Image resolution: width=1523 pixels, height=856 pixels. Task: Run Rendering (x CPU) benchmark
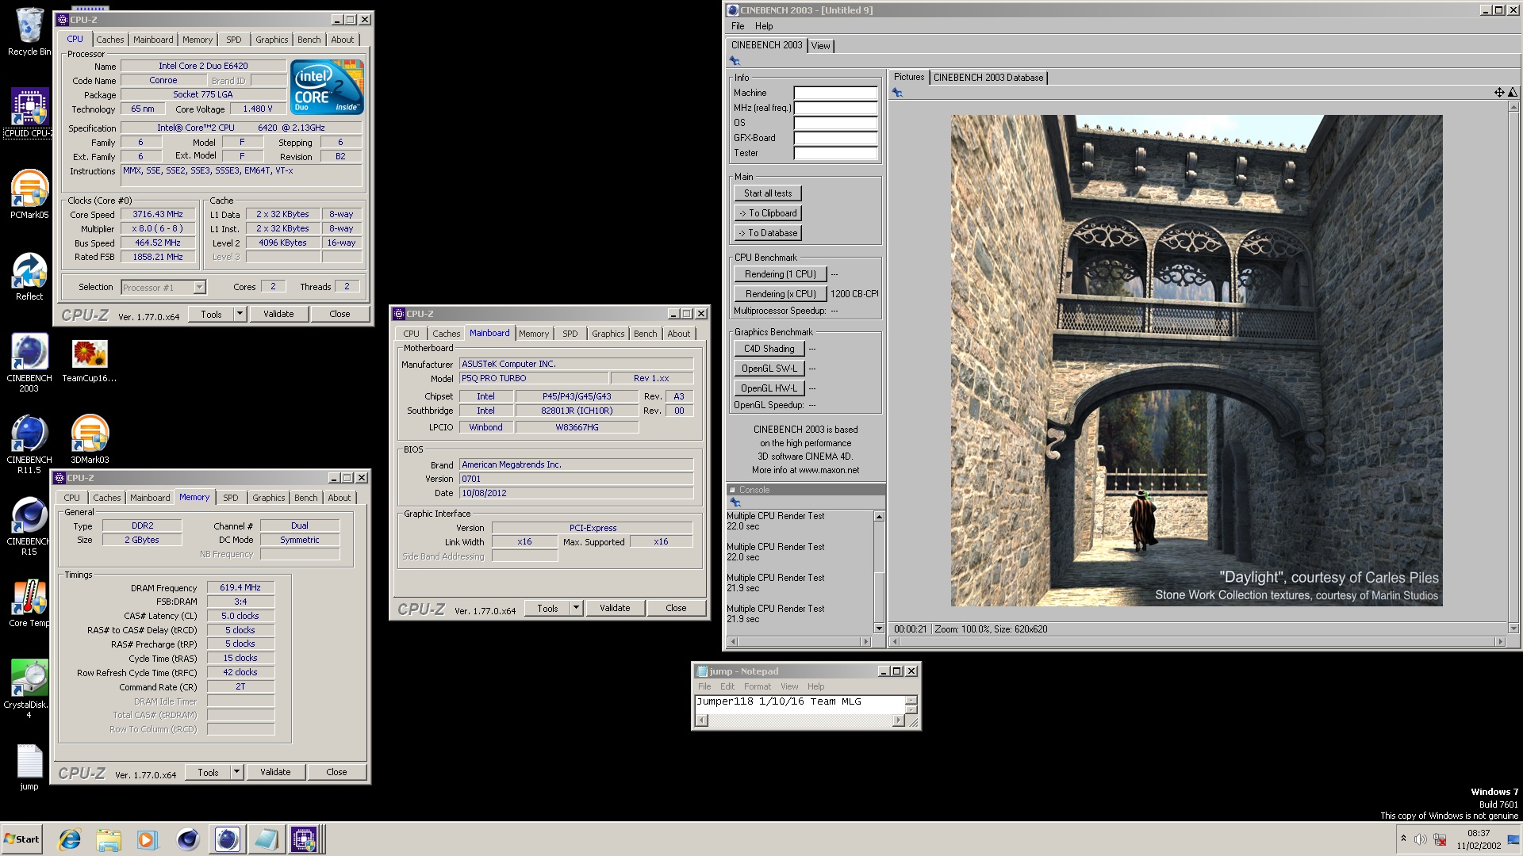[781, 294]
